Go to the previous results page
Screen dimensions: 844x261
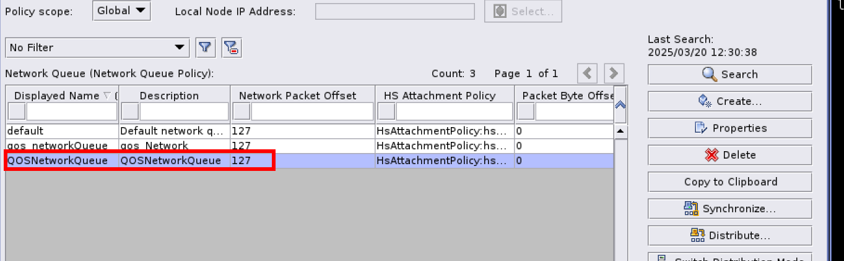(x=587, y=73)
